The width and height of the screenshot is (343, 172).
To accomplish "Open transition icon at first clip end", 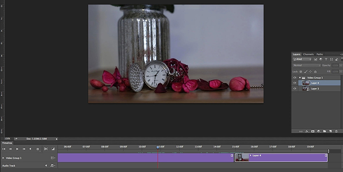I will tap(232, 155).
